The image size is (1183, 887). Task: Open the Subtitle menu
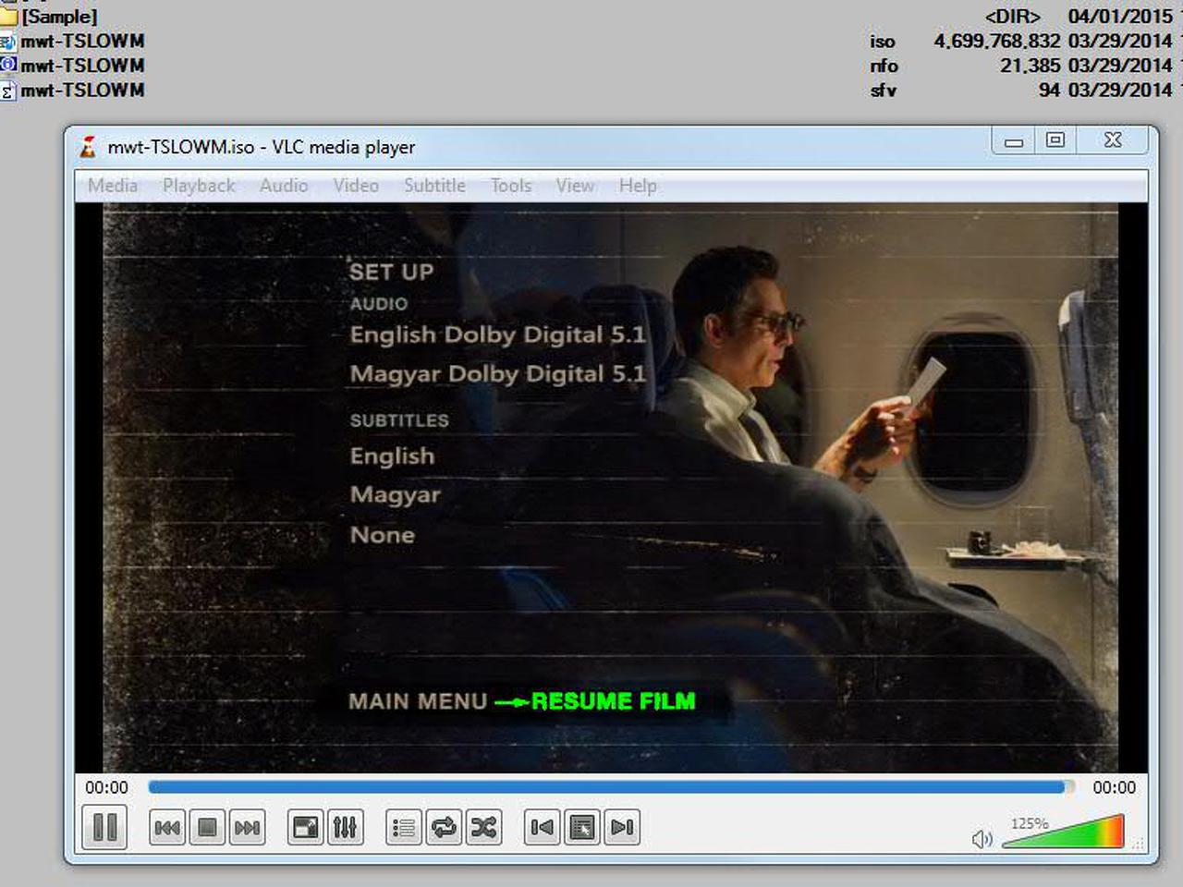(x=434, y=186)
